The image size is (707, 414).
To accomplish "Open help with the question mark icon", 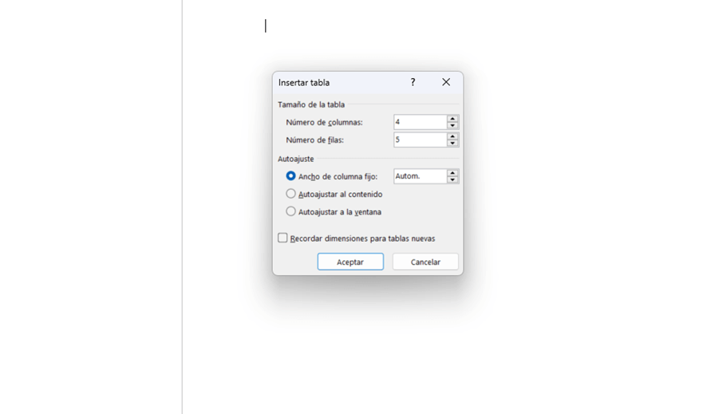I will pyautogui.click(x=413, y=82).
